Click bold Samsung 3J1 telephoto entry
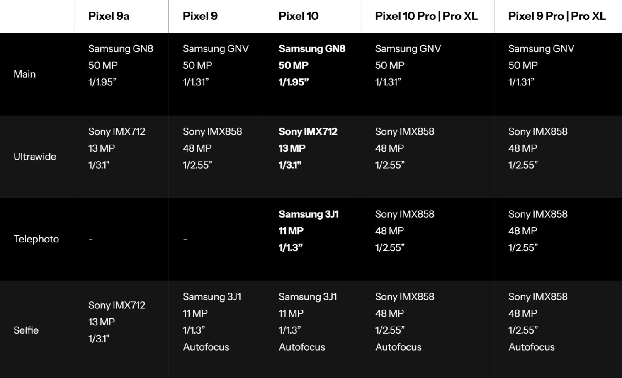The image size is (622, 378). pyautogui.click(x=309, y=214)
